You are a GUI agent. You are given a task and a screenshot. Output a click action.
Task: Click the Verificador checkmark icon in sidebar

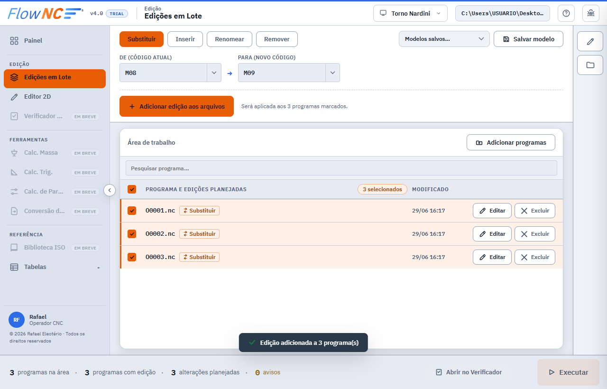pyautogui.click(x=14, y=116)
